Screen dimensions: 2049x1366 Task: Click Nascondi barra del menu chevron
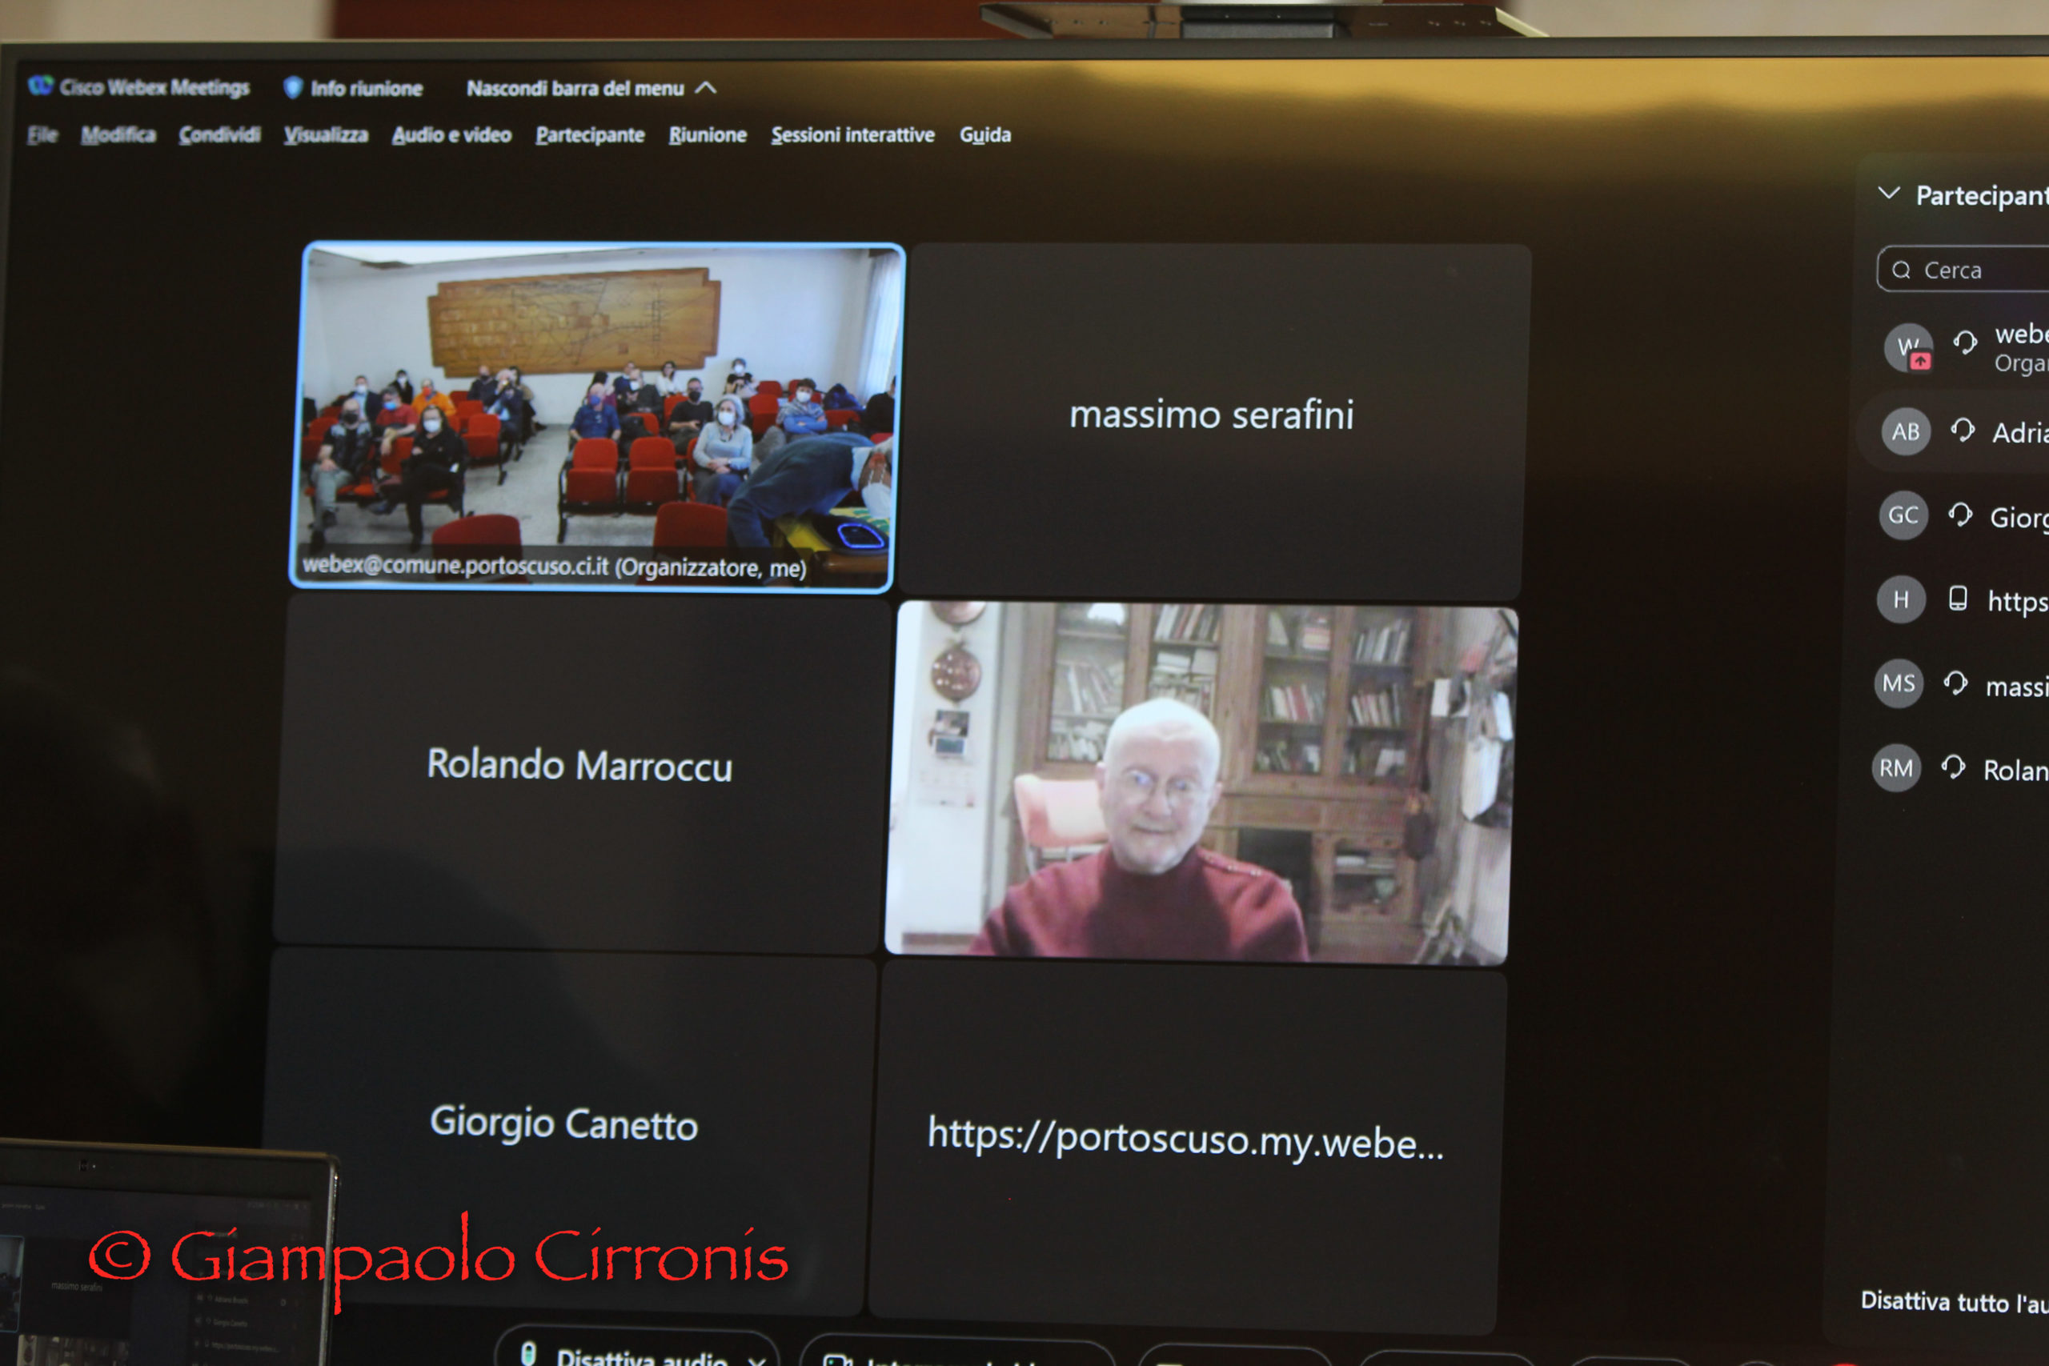pos(706,88)
